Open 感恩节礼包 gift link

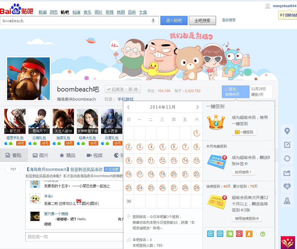point(15,138)
